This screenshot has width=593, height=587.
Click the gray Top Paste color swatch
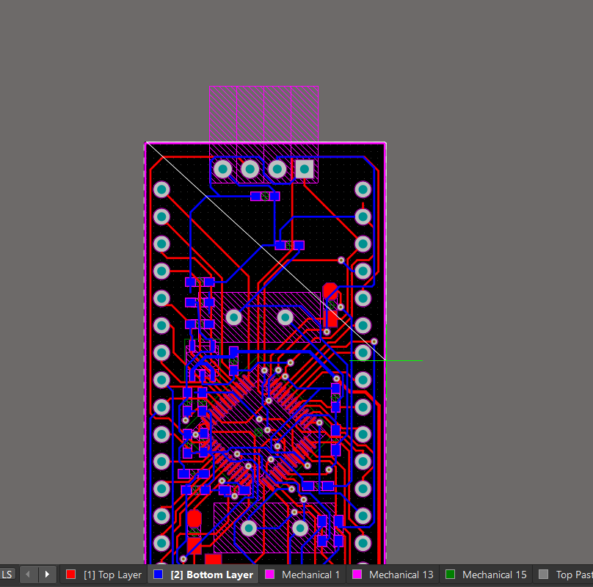tap(543, 575)
